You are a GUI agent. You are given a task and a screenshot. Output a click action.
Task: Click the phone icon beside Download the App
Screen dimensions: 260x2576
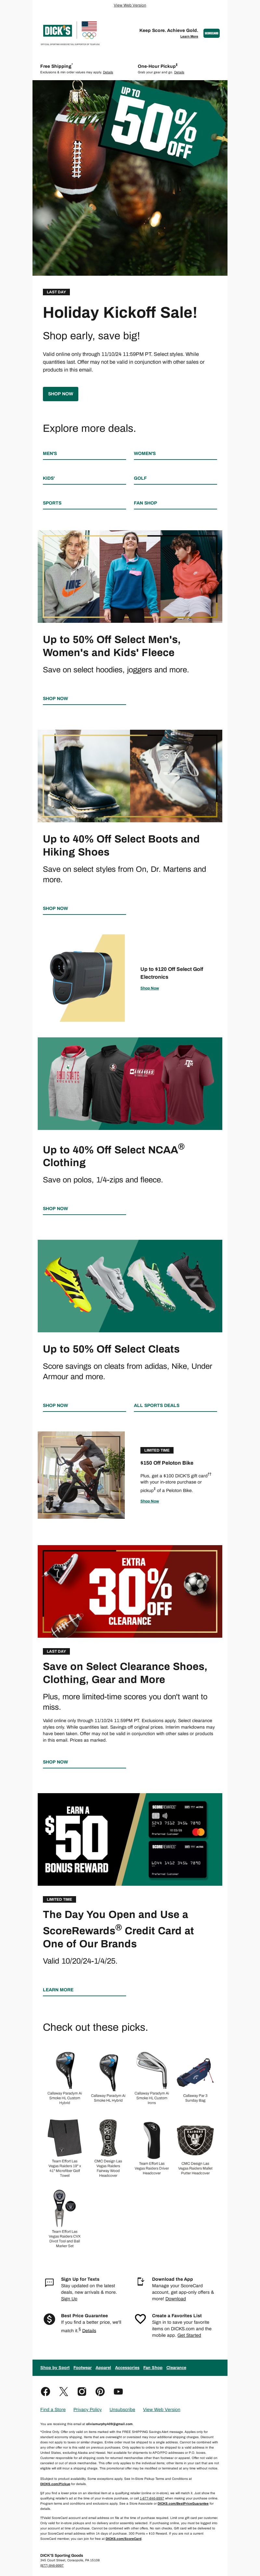(140, 2282)
